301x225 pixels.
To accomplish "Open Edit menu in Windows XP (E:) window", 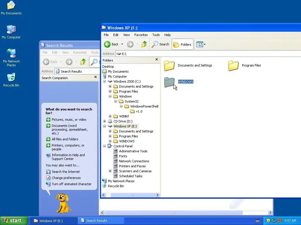I will point(116,35).
